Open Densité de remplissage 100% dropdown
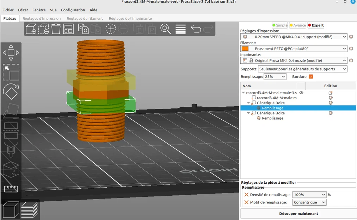Screen dimensions: 357x220 click(x=309, y=195)
